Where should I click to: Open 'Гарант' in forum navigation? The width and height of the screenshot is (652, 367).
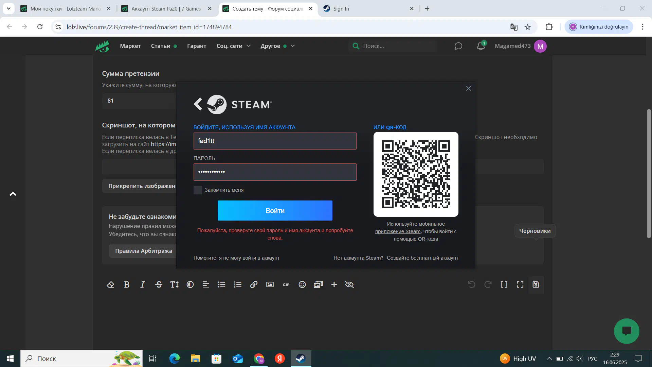pyautogui.click(x=197, y=46)
